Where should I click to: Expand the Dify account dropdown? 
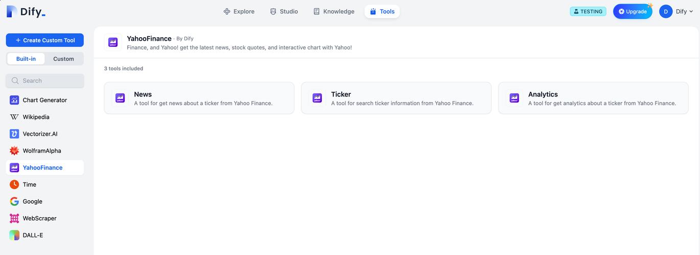point(676,11)
